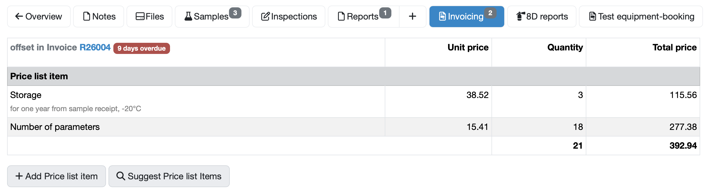
Task: Switch to the Test equipment-booking tab
Action: pos(641,16)
